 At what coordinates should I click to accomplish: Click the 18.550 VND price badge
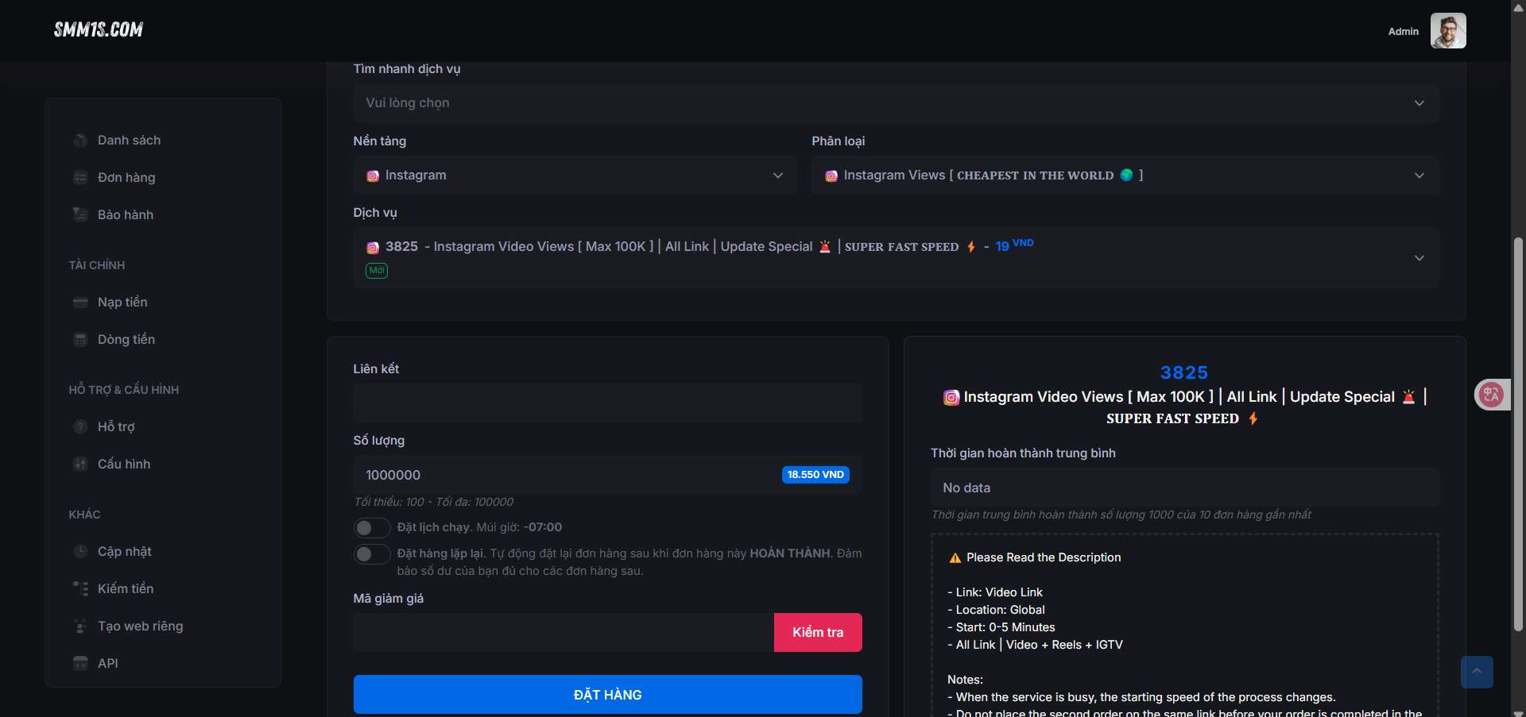point(815,475)
